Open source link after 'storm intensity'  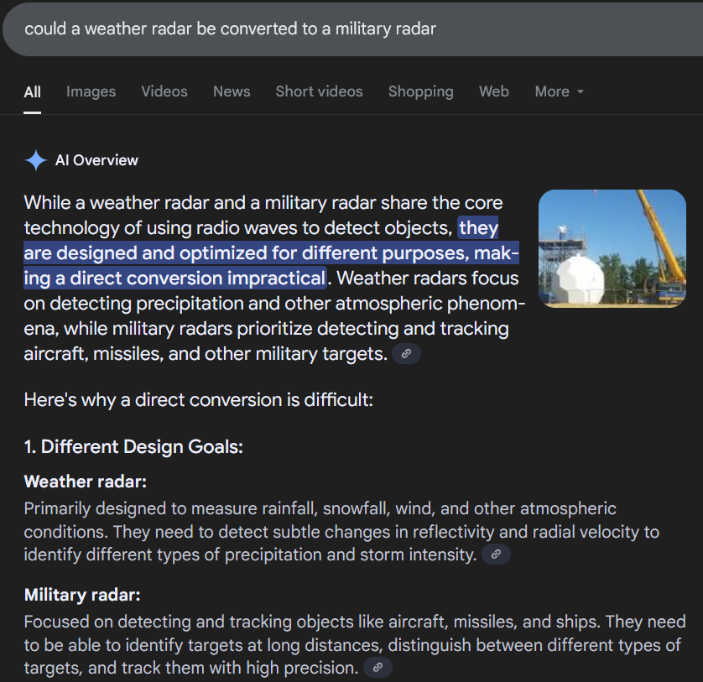[x=496, y=554]
